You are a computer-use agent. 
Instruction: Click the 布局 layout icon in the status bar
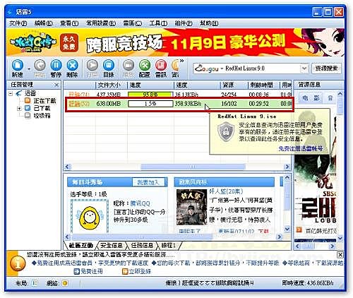(35, 283)
